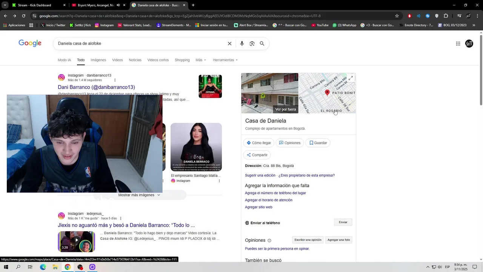Screen dimensions: 483x272
Task: Open the map thumbnail with red pin
Action: 328,93
